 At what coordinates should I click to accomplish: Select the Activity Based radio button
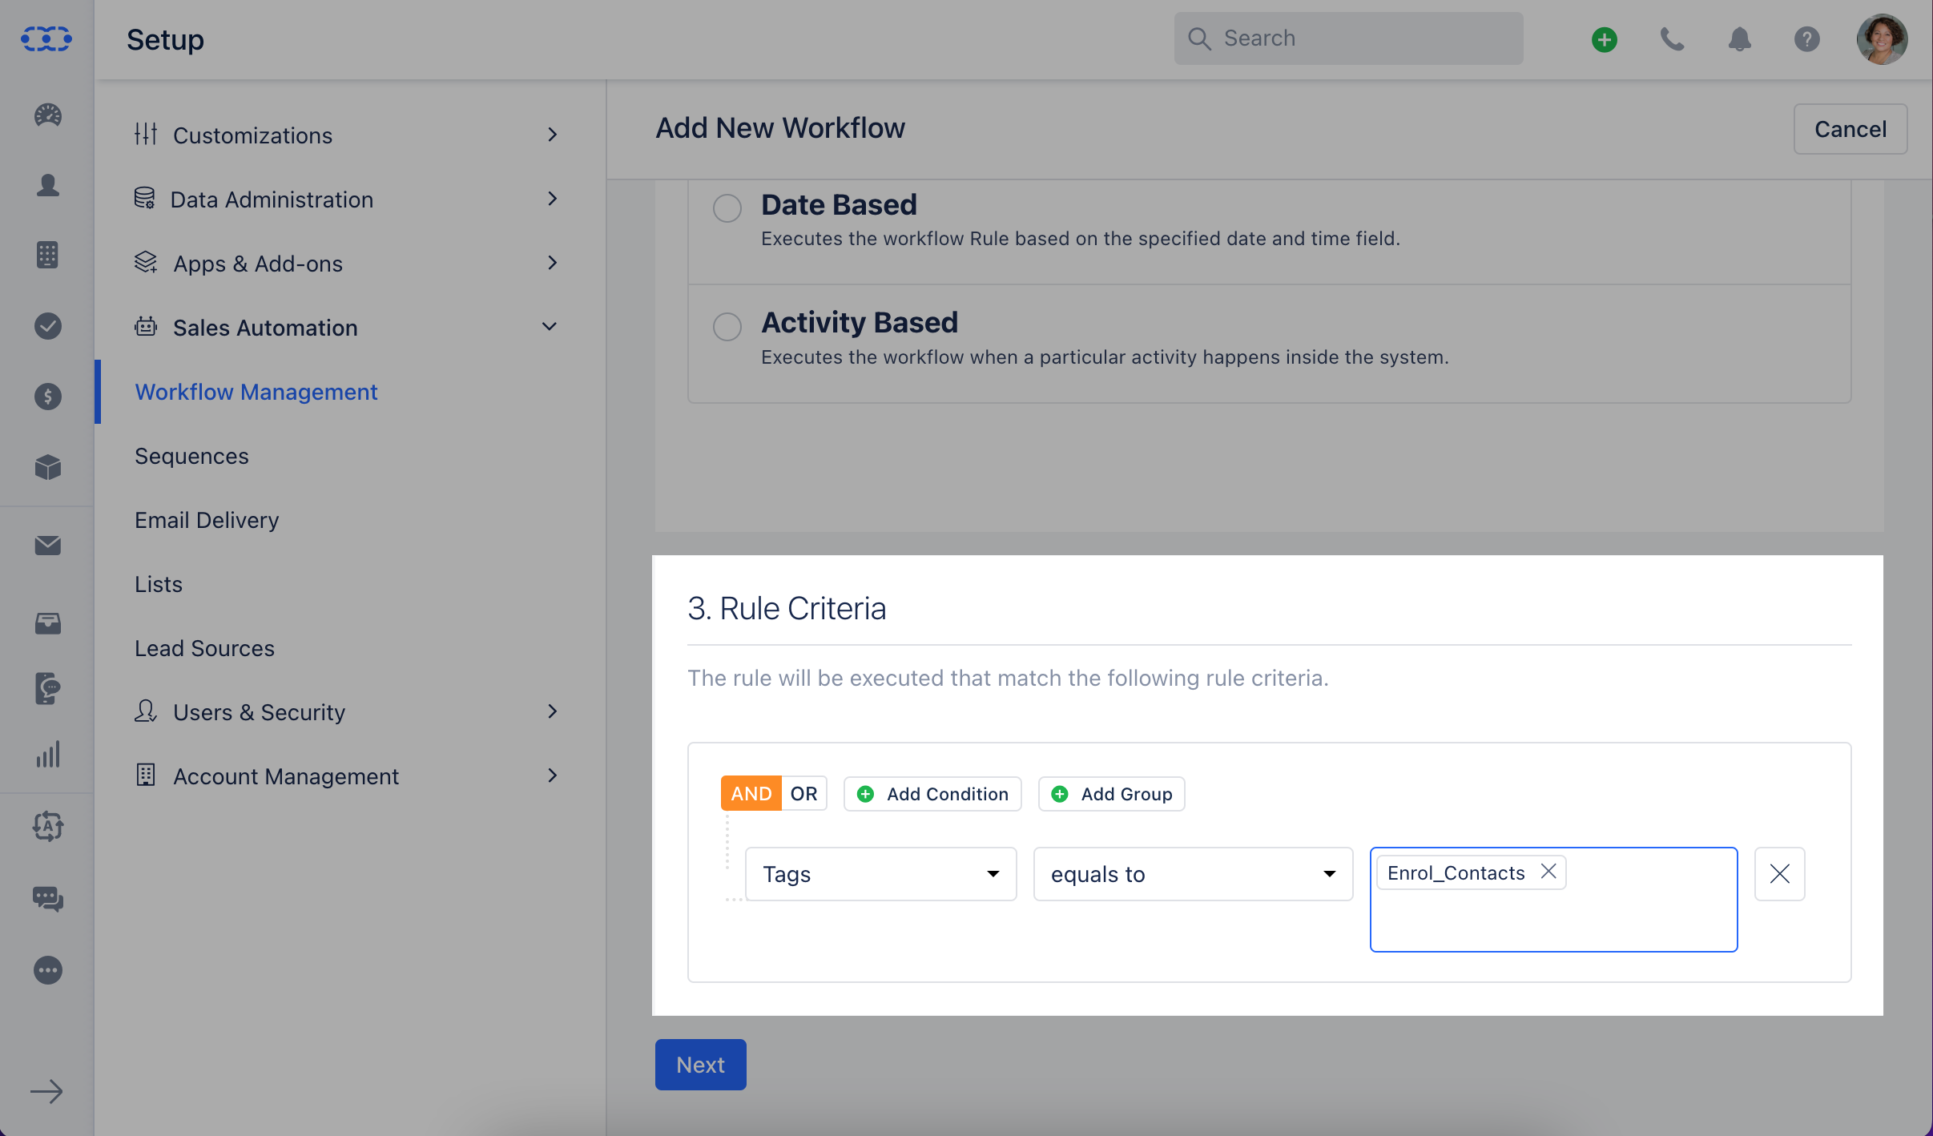click(x=727, y=326)
